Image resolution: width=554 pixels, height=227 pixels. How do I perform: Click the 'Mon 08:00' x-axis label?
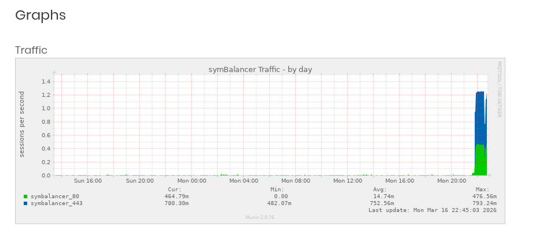click(296, 181)
